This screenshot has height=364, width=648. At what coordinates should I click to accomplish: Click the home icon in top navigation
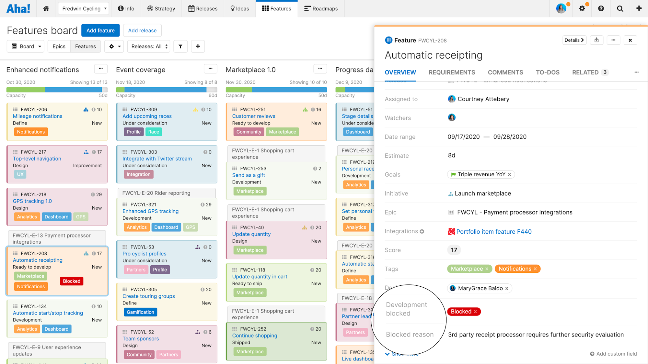(x=46, y=8)
